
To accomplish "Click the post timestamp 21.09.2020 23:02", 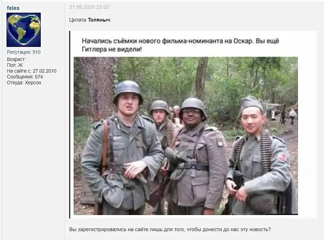I will click(89, 7).
